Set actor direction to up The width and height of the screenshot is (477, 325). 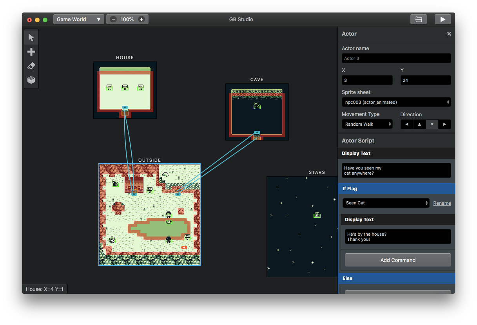(x=419, y=124)
